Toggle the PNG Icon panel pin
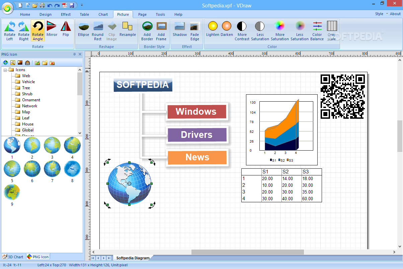 [x=74, y=54]
